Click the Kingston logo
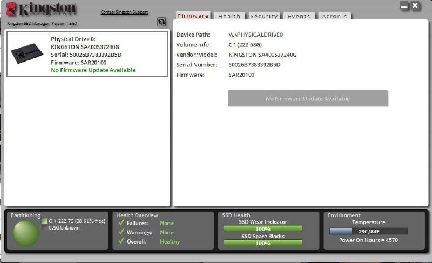Viewport: 432px width, 263px height. tap(41, 9)
